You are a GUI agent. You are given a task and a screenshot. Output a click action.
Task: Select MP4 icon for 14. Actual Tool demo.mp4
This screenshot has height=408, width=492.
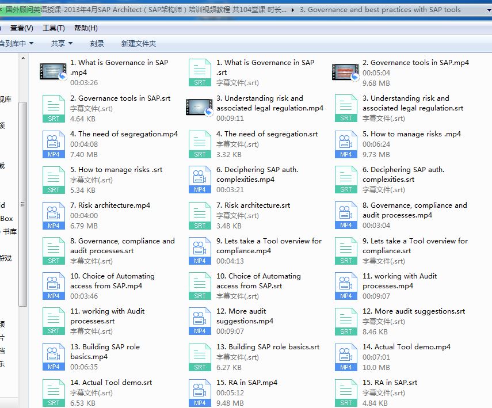[x=346, y=358]
